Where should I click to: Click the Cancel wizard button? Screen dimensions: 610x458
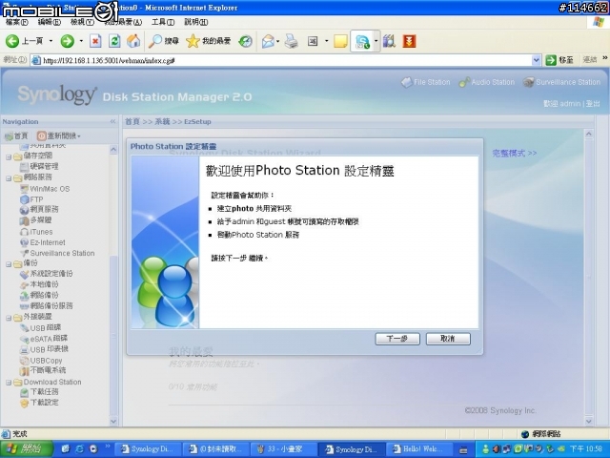tap(448, 339)
